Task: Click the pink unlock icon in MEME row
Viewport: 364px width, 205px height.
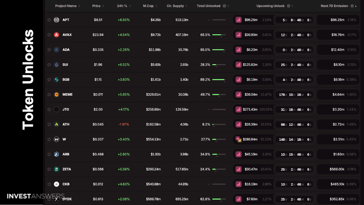Action: click(238, 95)
